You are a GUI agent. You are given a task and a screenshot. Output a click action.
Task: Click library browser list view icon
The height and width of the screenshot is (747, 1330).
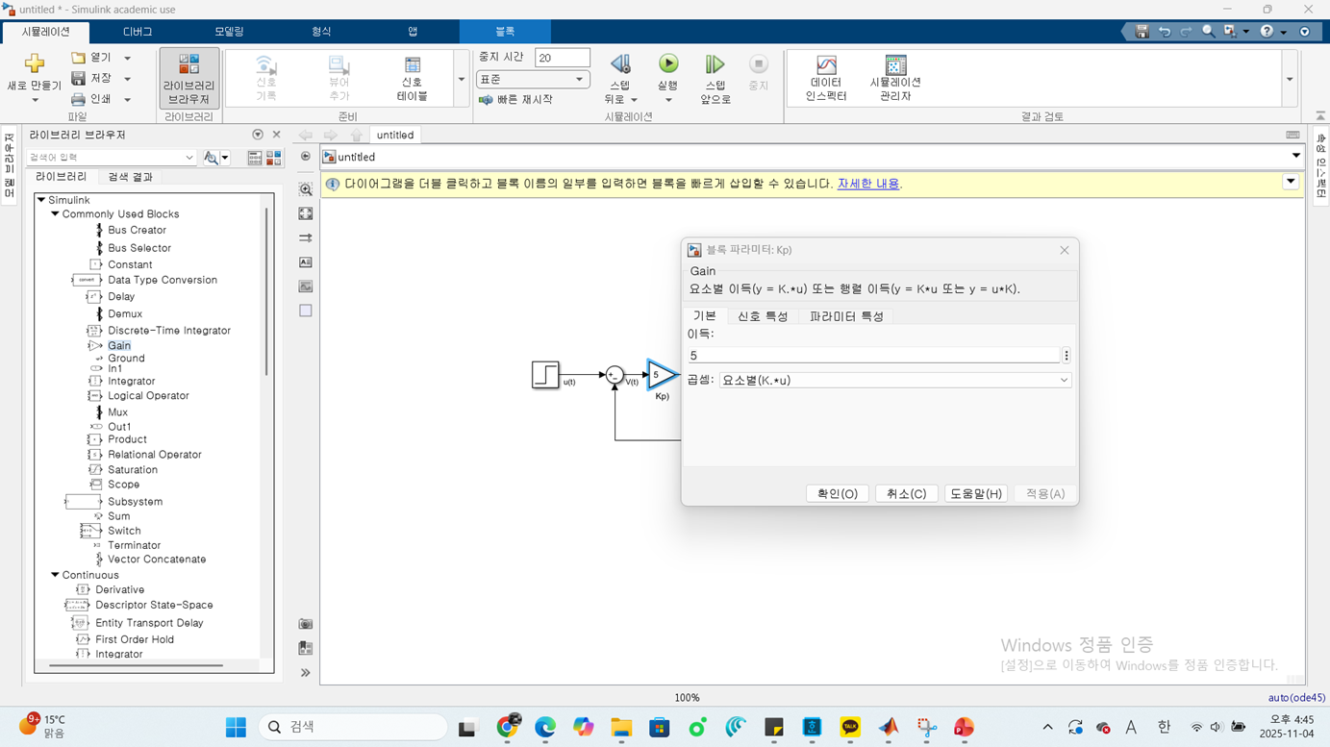click(255, 158)
